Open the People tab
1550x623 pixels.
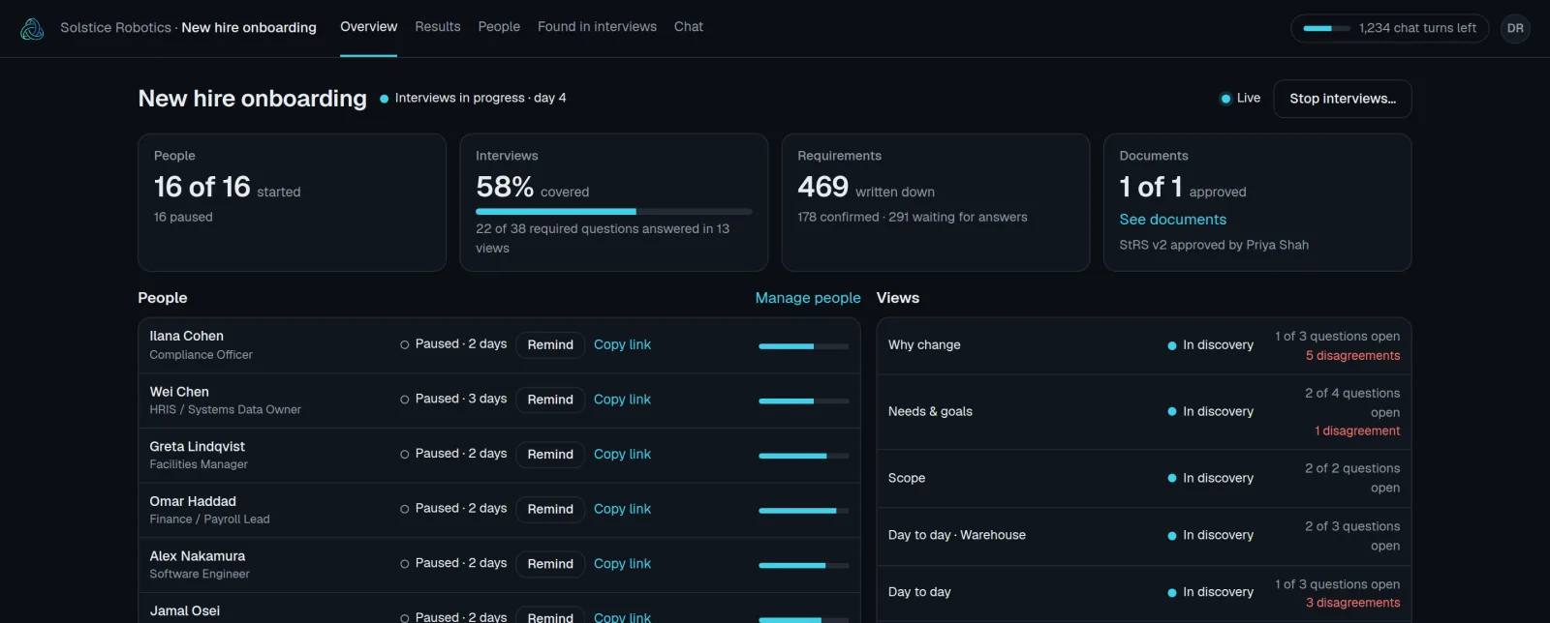499,27
